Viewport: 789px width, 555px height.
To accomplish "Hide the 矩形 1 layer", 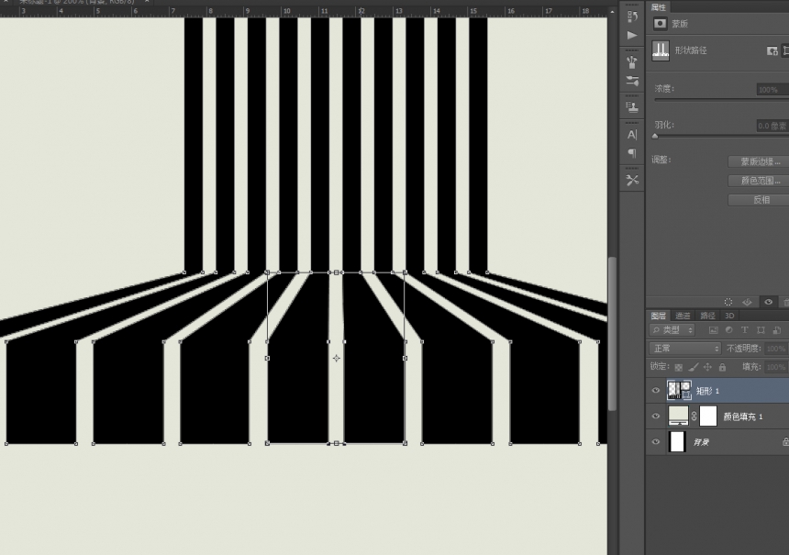I will click(656, 391).
